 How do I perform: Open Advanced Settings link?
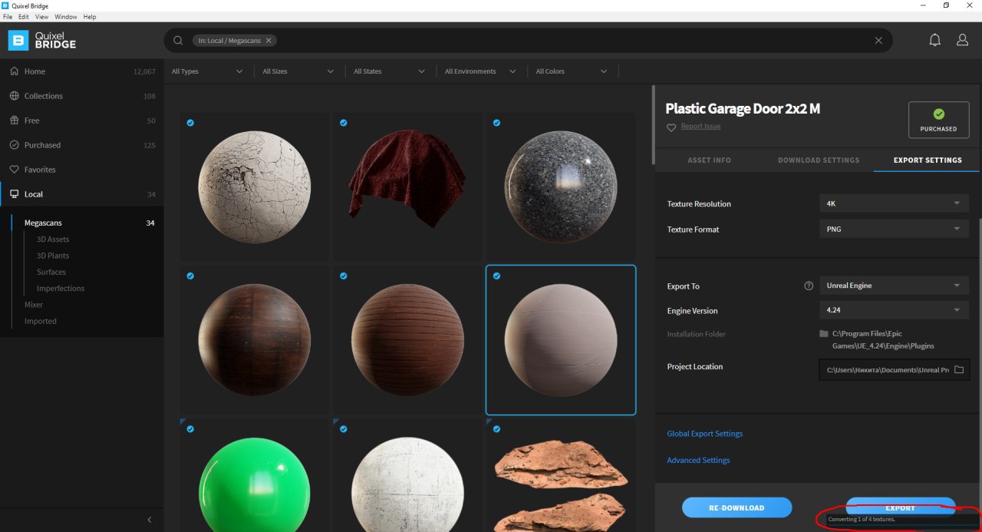[x=698, y=460]
